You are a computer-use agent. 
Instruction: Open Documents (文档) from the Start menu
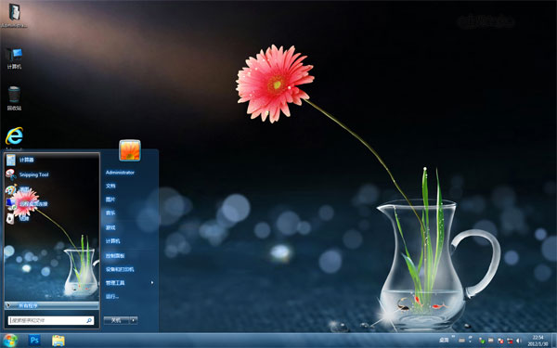pyautogui.click(x=110, y=186)
